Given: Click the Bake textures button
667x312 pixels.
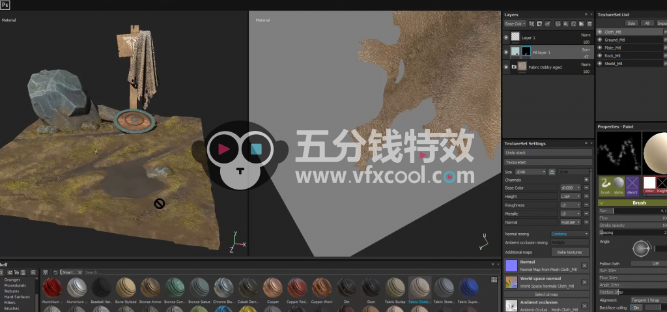Looking at the screenshot, I should [x=569, y=253].
